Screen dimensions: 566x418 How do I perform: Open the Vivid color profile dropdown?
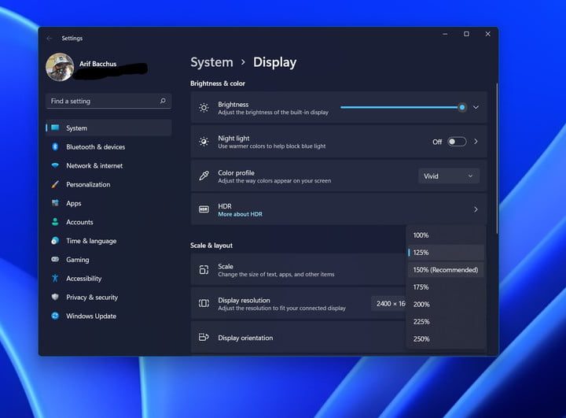(x=449, y=176)
